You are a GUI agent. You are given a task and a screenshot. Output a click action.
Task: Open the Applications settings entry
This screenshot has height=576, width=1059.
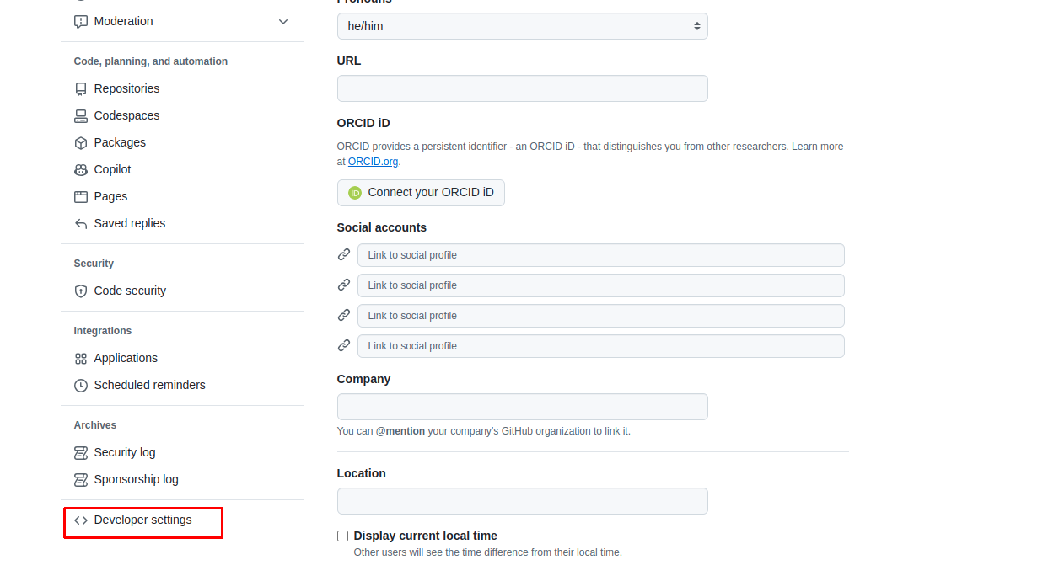point(124,358)
